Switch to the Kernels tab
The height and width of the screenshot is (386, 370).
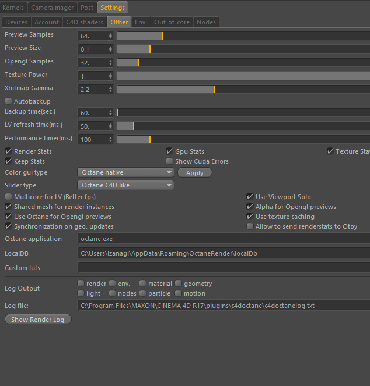tap(13, 8)
